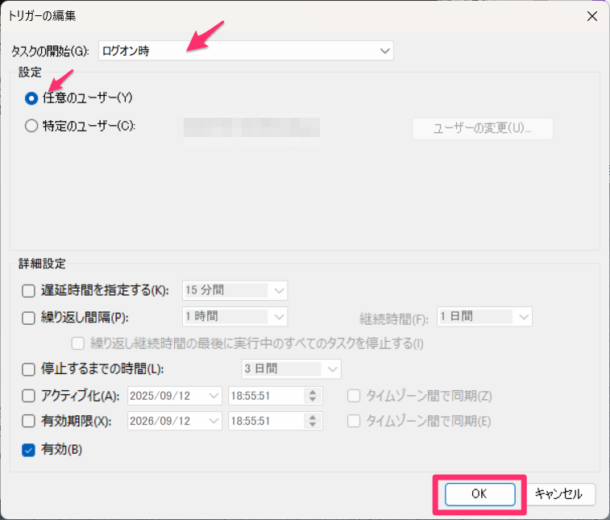Click the activation time spinner arrows
This screenshot has height=520, width=610.
coord(313,395)
